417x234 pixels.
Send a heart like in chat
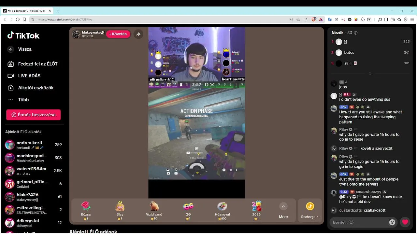(405, 222)
